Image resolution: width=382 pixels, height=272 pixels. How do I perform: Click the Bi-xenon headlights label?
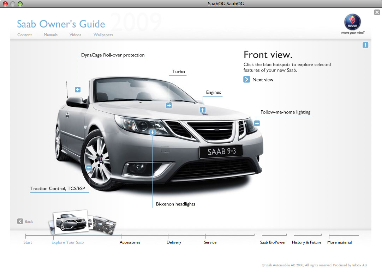[x=176, y=204]
